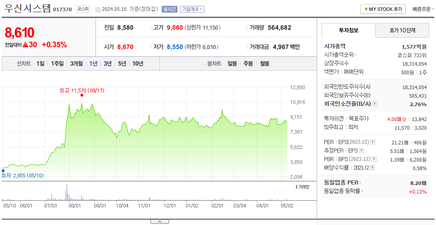Image resolution: width=436 pixels, height=225 pixels.
Task: Click the 최저 2,955 (05/10) chart label
Action: pos(23,175)
